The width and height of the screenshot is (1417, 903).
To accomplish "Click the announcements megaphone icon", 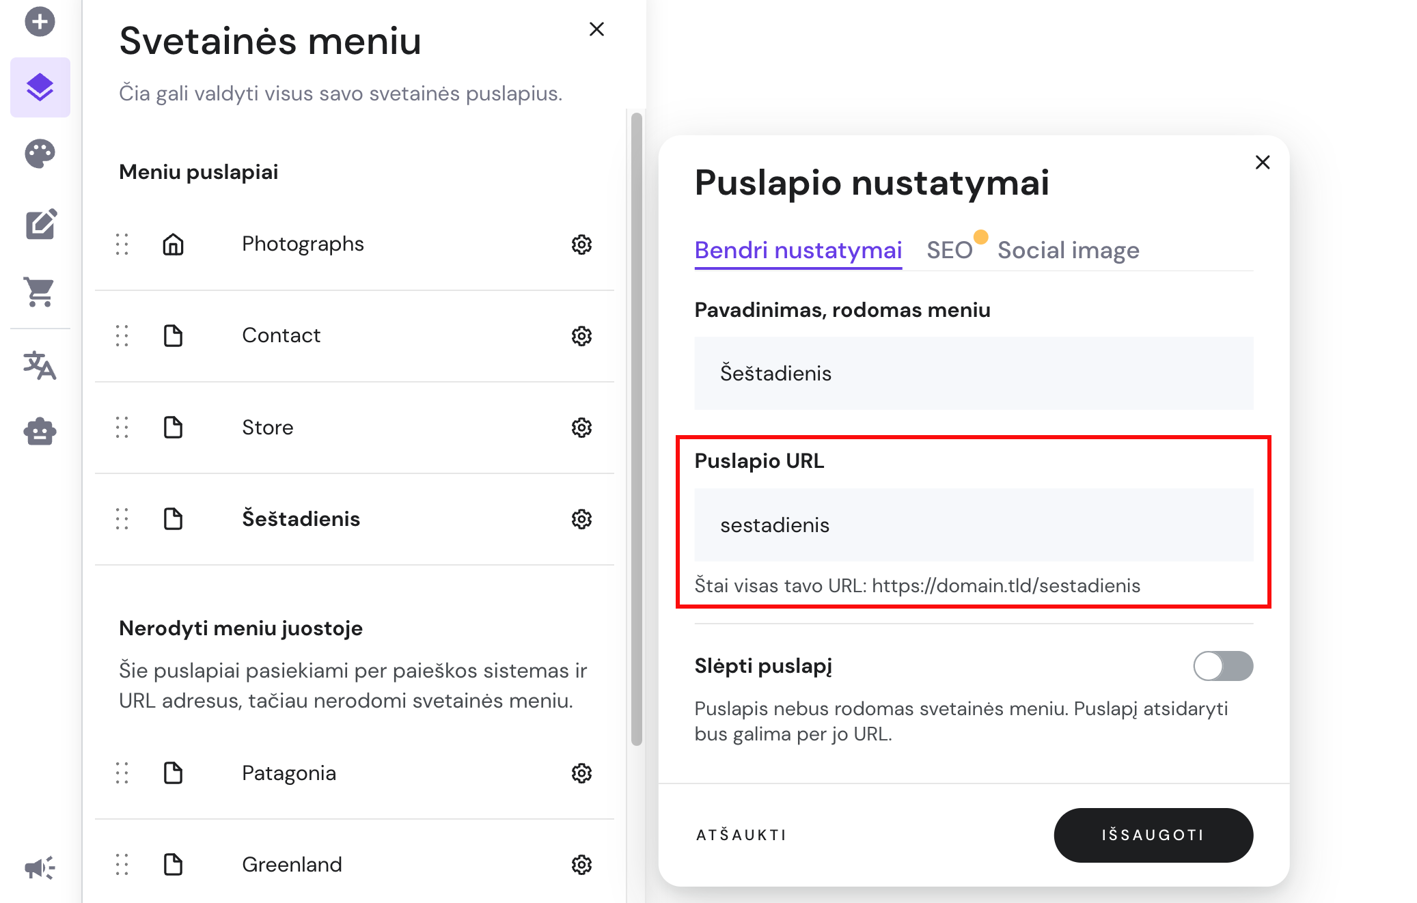I will point(40,868).
